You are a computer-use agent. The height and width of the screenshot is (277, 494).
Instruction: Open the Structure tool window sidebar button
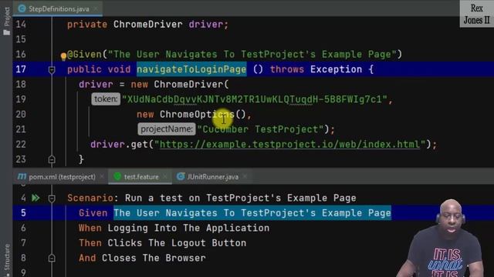click(7, 259)
